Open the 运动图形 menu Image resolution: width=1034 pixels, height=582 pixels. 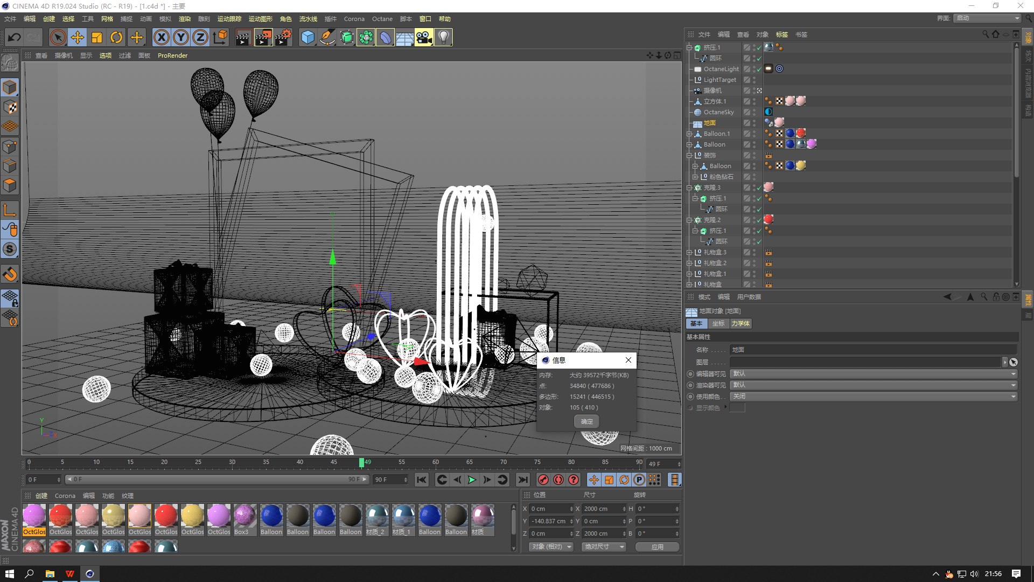tap(260, 19)
